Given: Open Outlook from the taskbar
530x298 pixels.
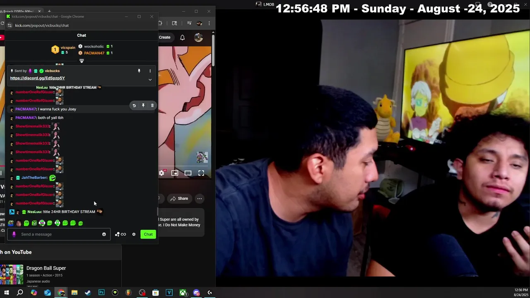Looking at the screenshot, I should click(47, 293).
